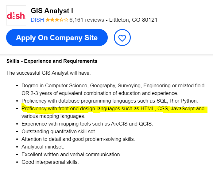Click the GIS Analyst I job title
213x169 pixels.
[52, 11]
